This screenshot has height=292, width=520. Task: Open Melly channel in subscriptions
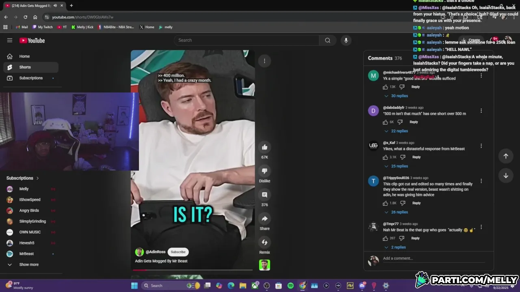coord(31,189)
